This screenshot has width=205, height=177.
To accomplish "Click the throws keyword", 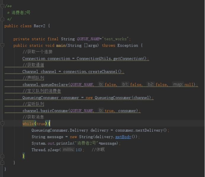I will click(x=108, y=45).
